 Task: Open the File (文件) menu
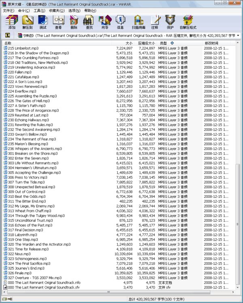[x=9, y=11]
